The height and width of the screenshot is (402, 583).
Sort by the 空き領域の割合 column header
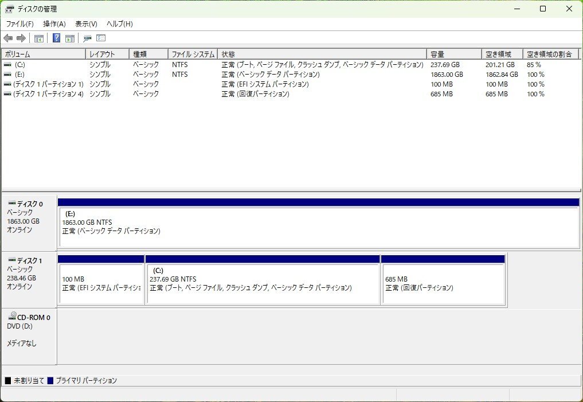pos(551,54)
